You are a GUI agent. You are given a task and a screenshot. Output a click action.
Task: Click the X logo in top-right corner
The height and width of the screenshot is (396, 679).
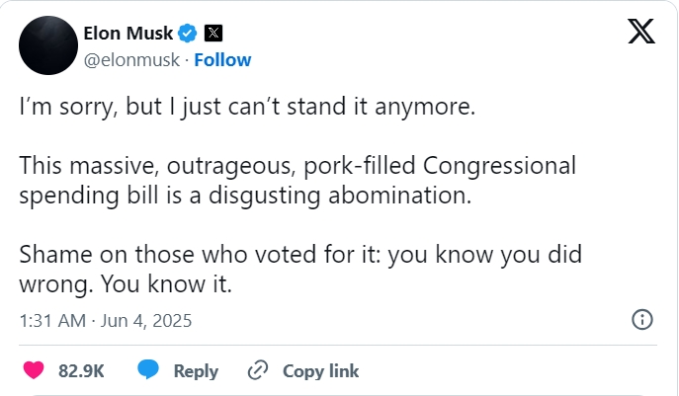[x=643, y=34]
